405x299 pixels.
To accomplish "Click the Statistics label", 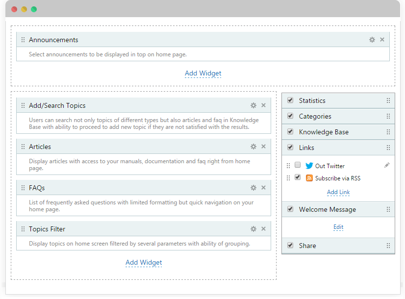I will [x=312, y=100].
